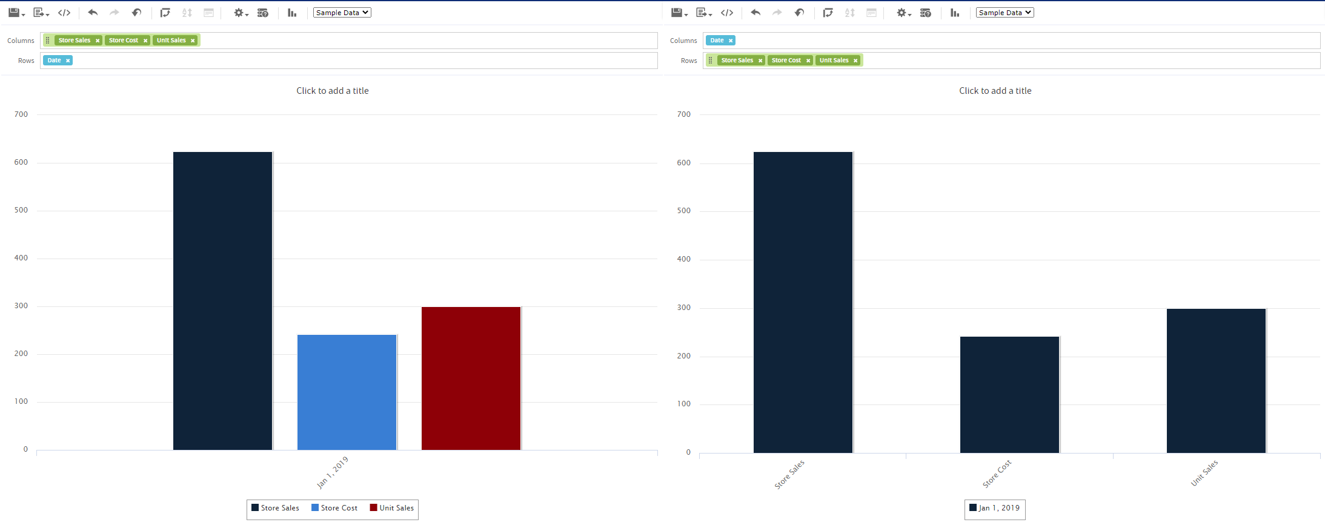Image resolution: width=1325 pixels, height=528 pixels.
Task: Click the query help icon in the left panel
Action: click(x=263, y=13)
